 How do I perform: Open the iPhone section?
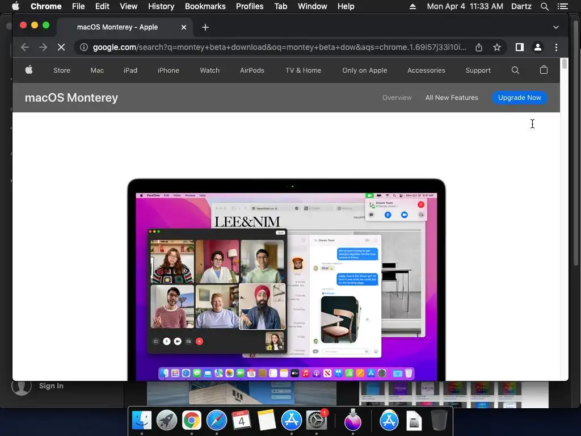coord(168,70)
